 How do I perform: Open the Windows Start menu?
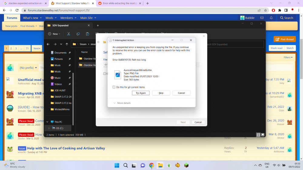click(x=117, y=165)
